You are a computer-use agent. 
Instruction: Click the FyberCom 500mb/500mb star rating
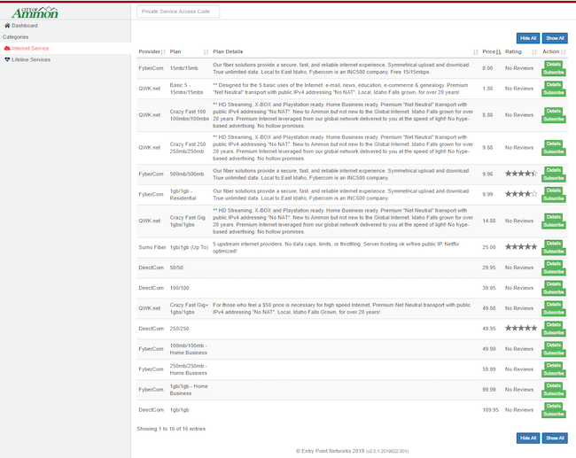coord(521,174)
